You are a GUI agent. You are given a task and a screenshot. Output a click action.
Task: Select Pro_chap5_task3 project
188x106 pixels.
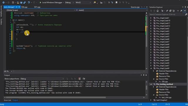(163, 55)
